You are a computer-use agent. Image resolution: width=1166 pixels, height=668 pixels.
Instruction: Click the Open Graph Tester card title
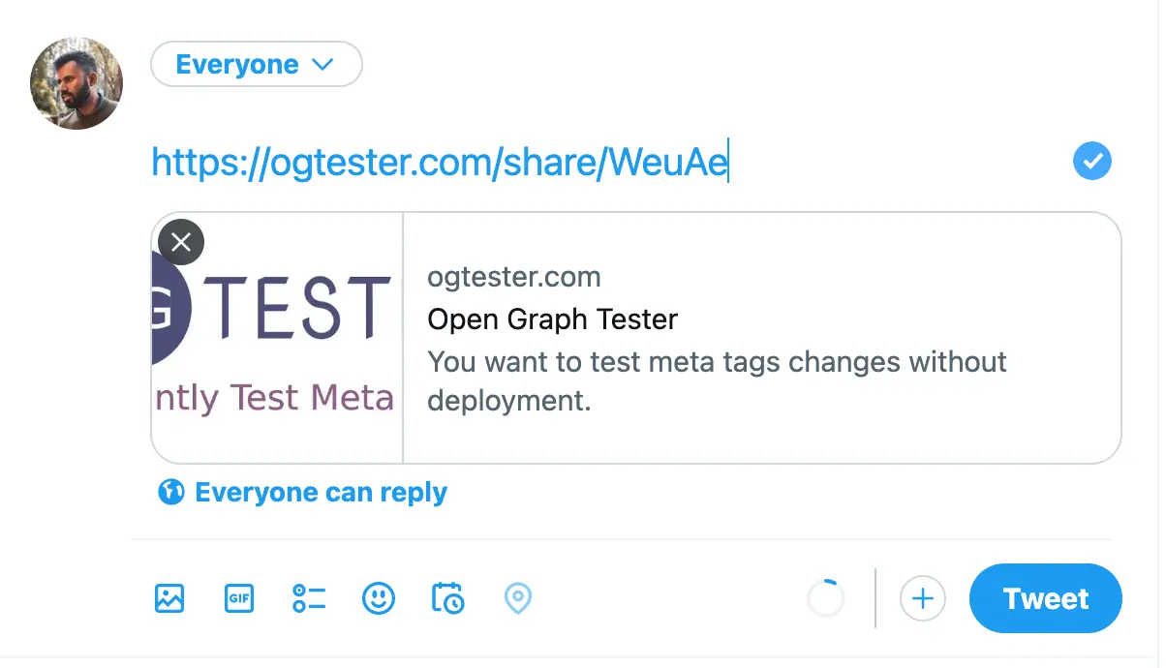[x=552, y=319]
